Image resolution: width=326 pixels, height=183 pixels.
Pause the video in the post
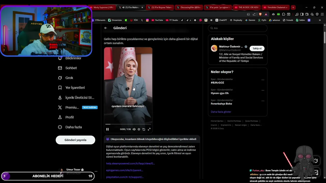(x=107, y=129)
